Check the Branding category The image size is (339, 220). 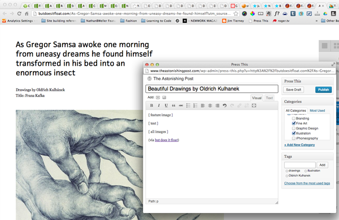click(293, 118)
